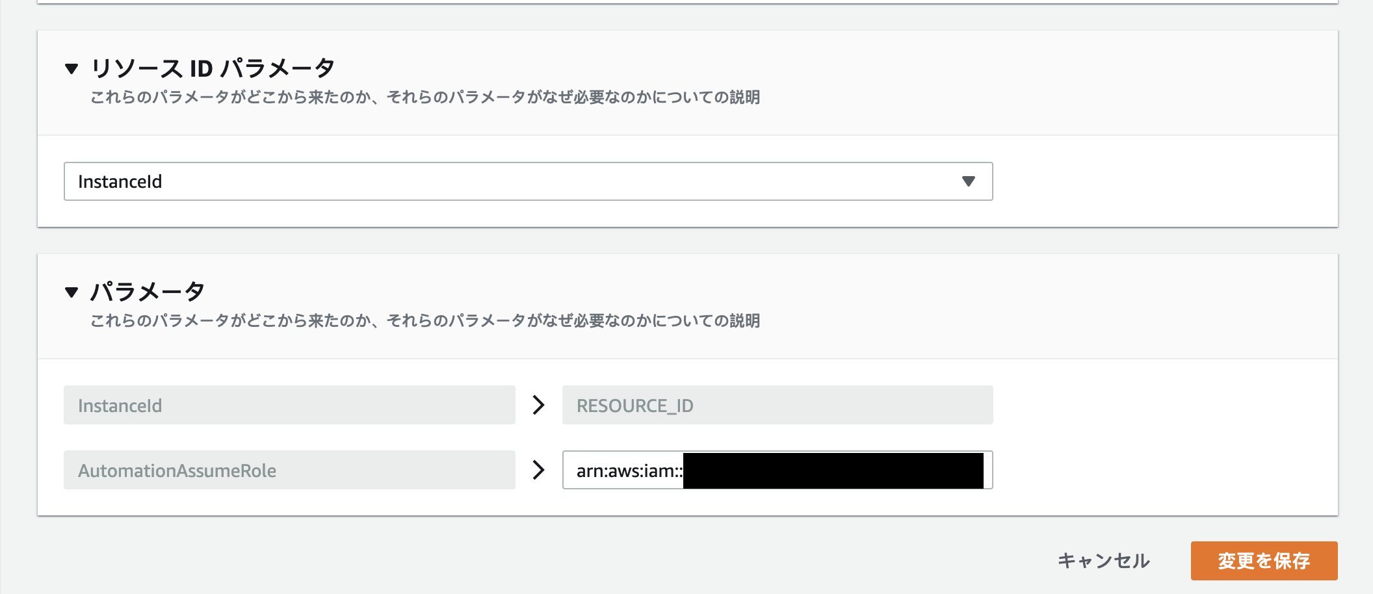This screenshot has height=594, width=1373.
Task: Click the chevron beside the RESOURCE_ID field
Action: (538, 405)
